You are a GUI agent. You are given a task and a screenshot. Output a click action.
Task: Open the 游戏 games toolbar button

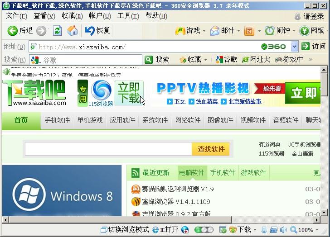click(188, 31)
